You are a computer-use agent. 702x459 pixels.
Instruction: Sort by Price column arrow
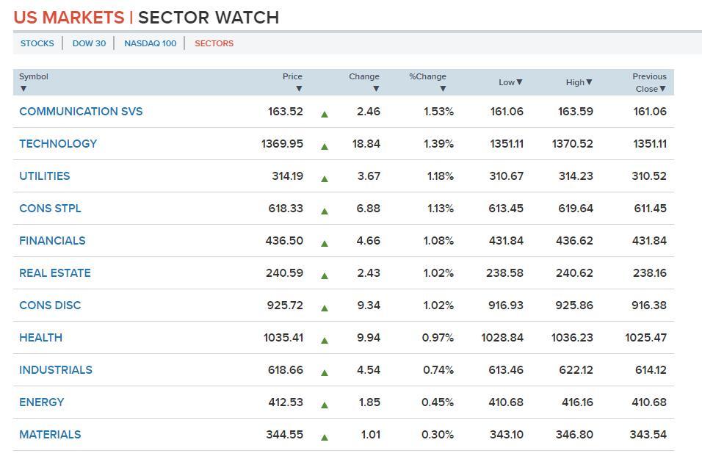click(299, 89)
